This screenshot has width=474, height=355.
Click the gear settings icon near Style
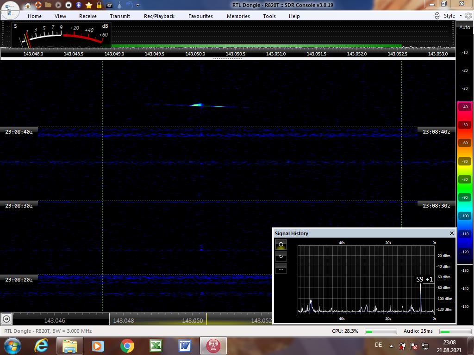[468, 16]
